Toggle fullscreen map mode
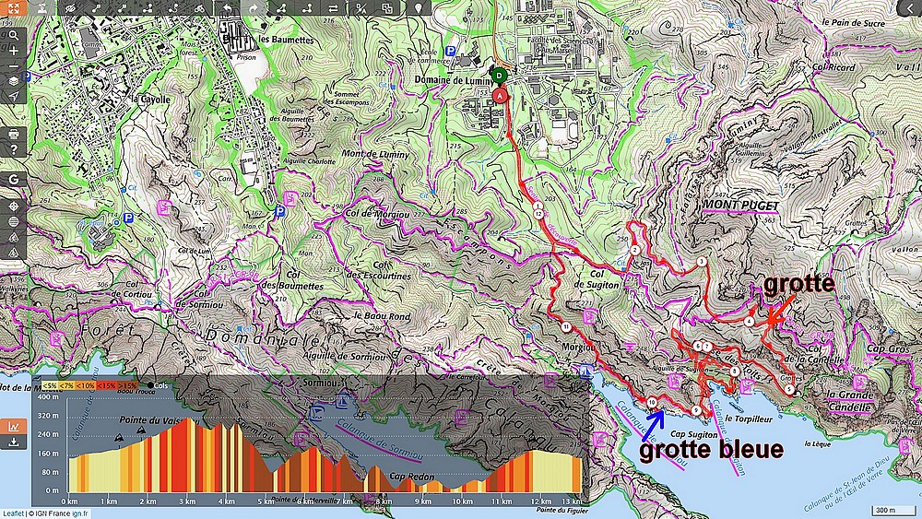The width and height of the screenshot is (922, 519). (13, 7)
